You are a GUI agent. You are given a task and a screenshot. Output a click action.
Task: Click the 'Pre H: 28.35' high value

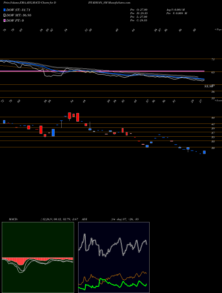(139, 13)
